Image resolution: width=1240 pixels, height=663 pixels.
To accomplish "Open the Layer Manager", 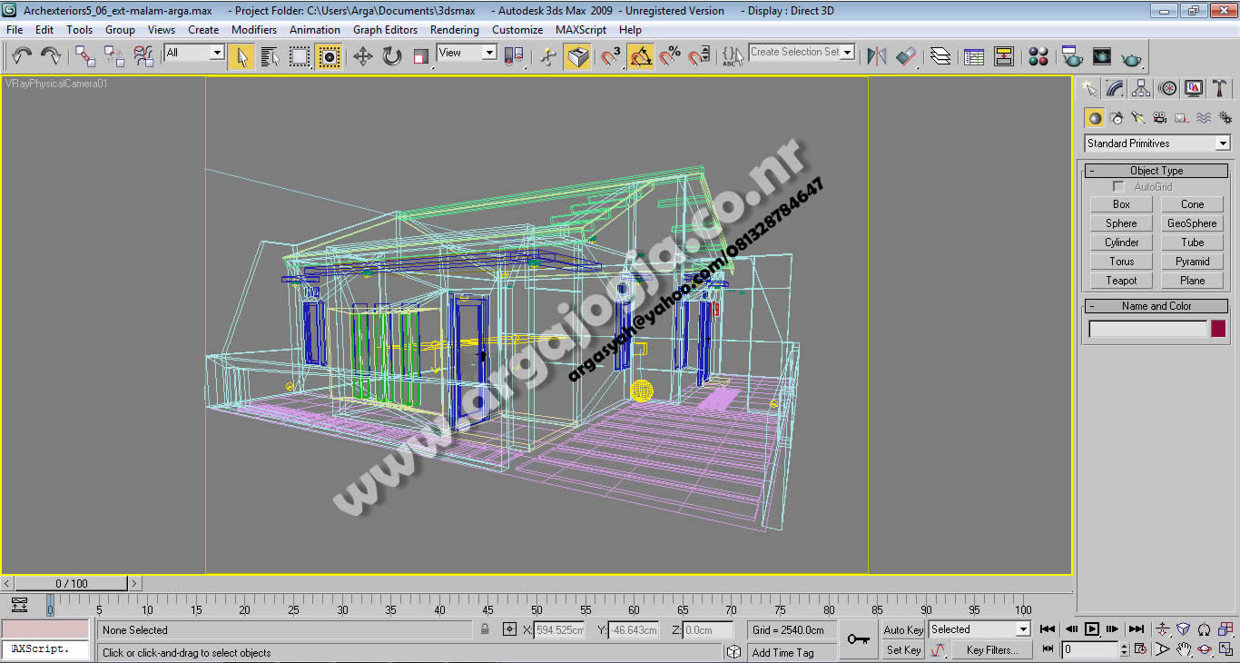I will pos(940,56).
